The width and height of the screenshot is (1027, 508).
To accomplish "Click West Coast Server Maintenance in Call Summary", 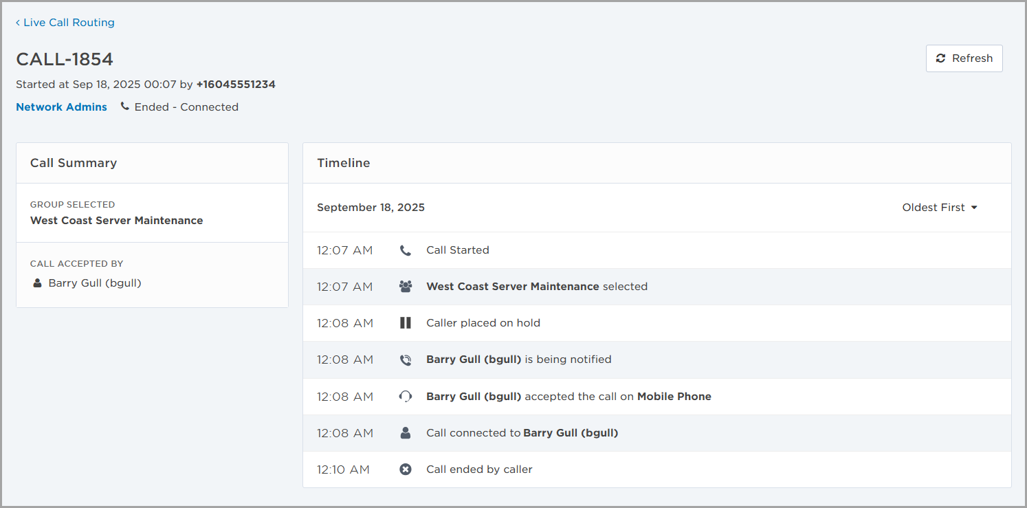I will pyautogui.click(x=116, y=221).
